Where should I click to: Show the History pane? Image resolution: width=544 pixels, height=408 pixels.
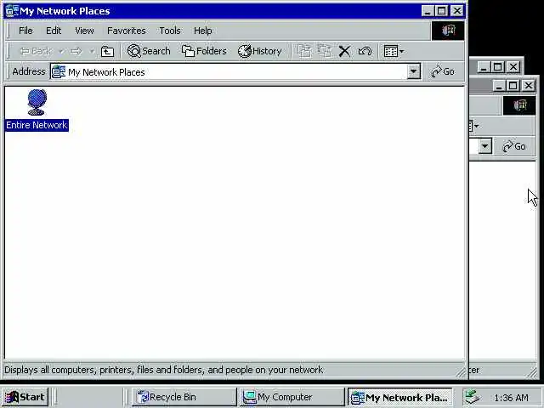(x=259, y=51)
